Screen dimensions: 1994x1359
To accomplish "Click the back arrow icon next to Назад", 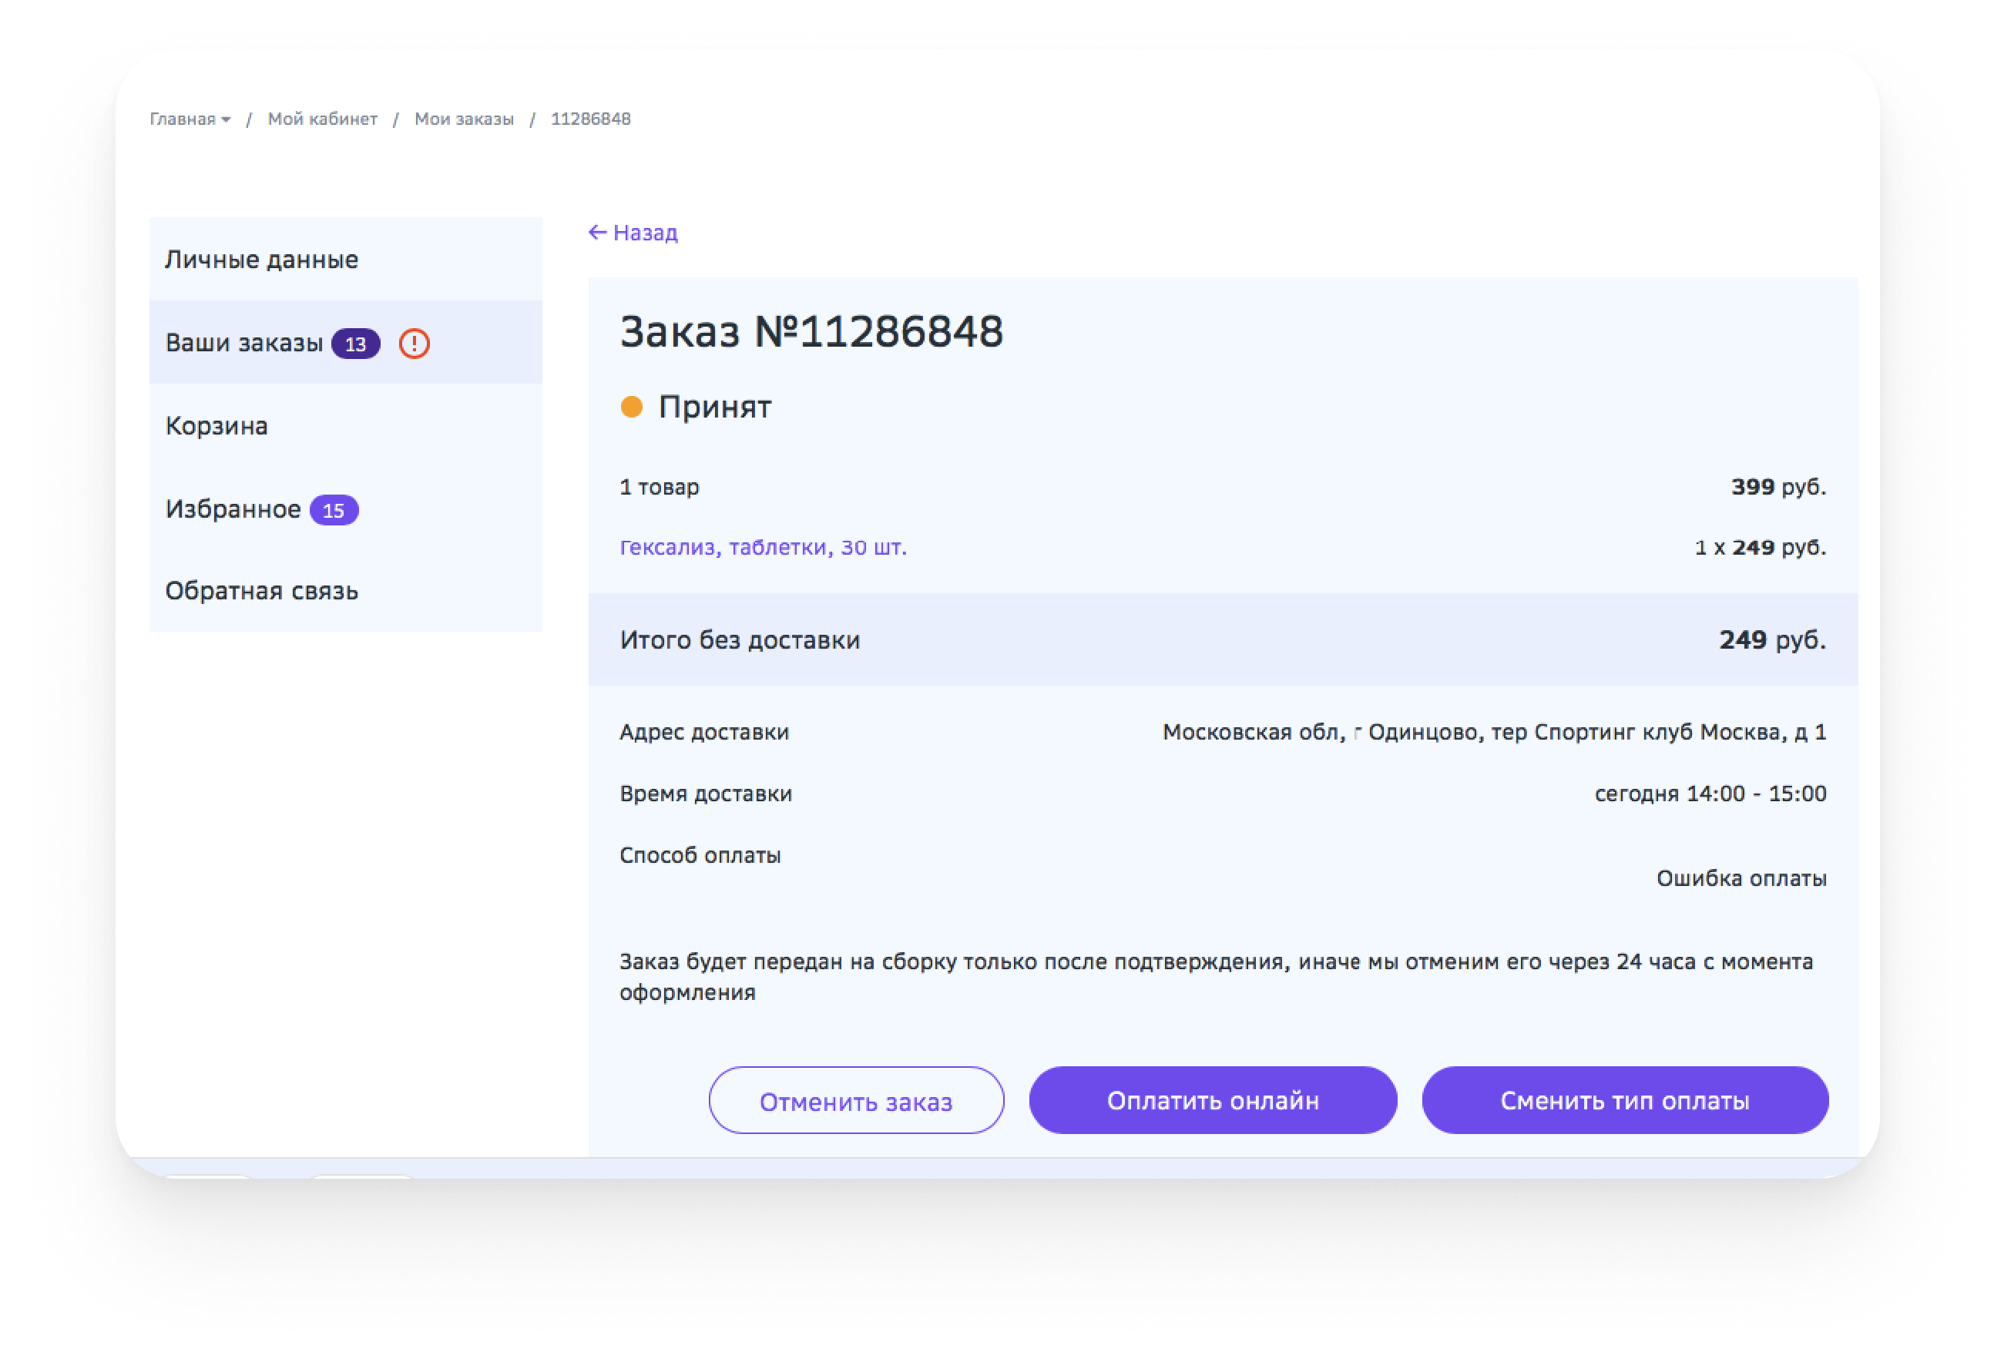I will [x=597, y=233].
